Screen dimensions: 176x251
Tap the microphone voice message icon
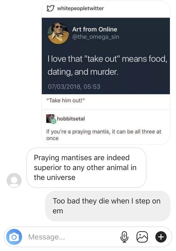coord(124,237)
